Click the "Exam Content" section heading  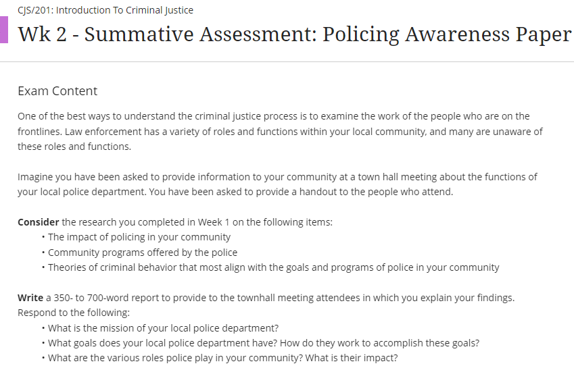coord(57,91)
